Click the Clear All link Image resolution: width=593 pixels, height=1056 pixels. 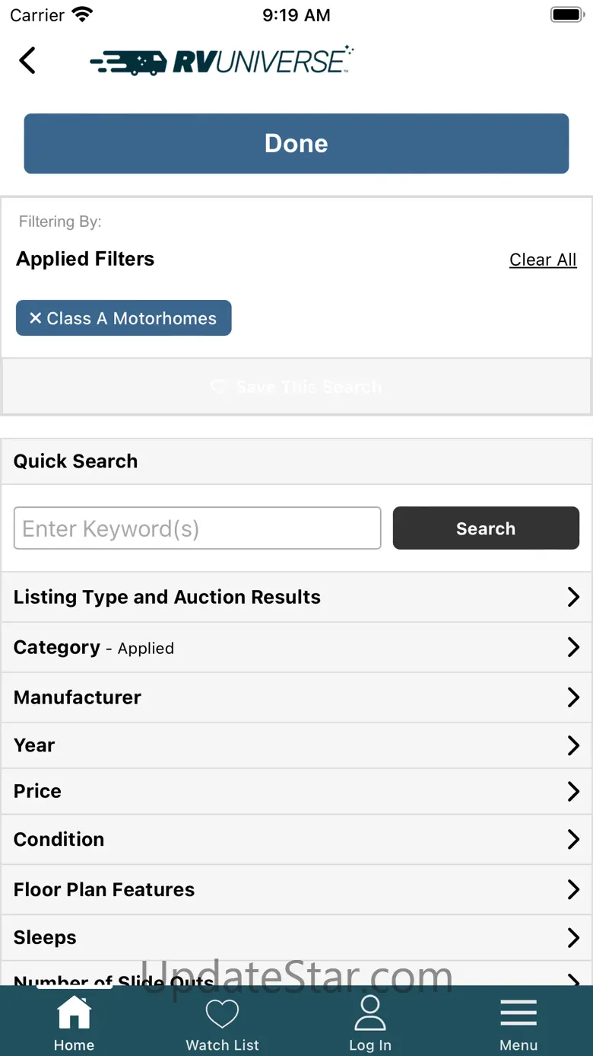click(x=543, y=260)
